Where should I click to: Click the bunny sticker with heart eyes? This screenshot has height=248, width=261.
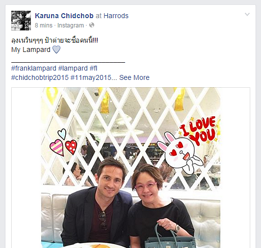179,152
